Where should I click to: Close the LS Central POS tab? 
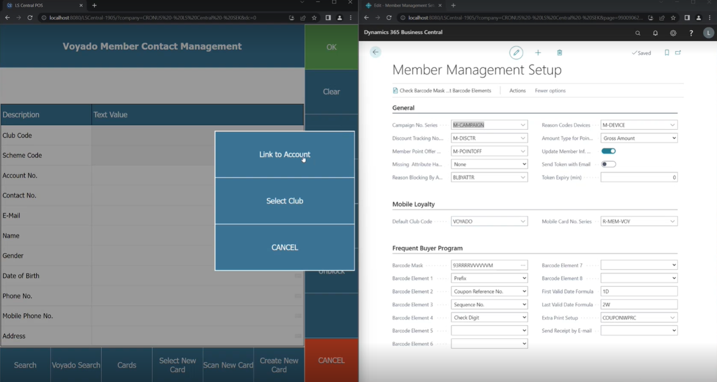tap(81, 5)
